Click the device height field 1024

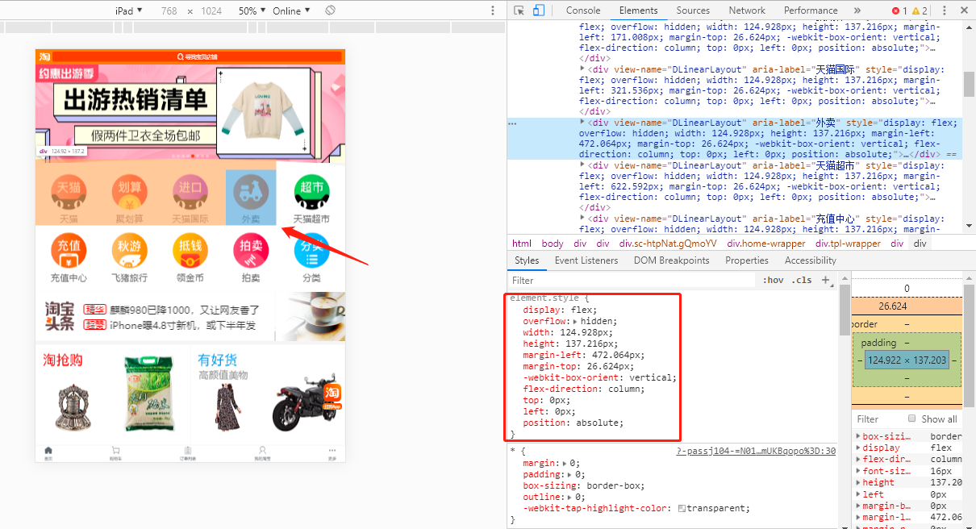tap(211, 10)
